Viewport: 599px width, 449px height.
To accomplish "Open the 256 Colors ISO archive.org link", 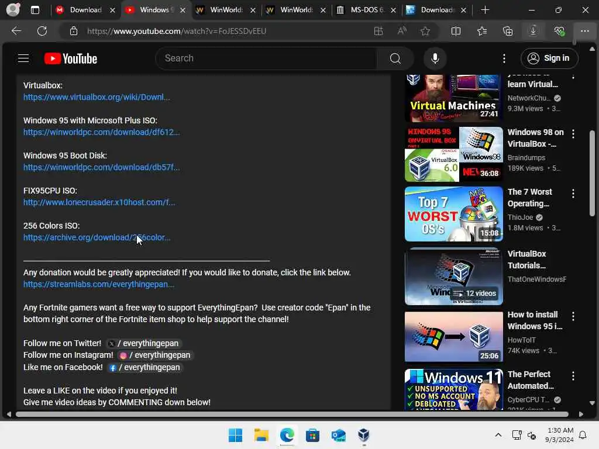I will [x=97, y=237].
